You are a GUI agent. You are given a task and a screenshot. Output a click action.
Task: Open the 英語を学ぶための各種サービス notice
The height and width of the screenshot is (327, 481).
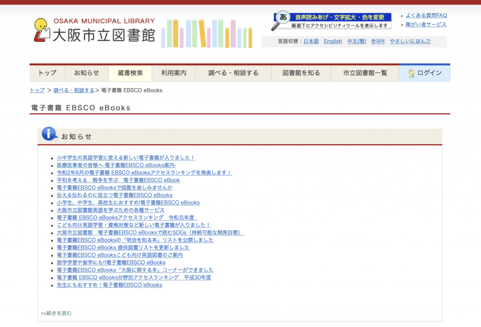coord(110,210)
